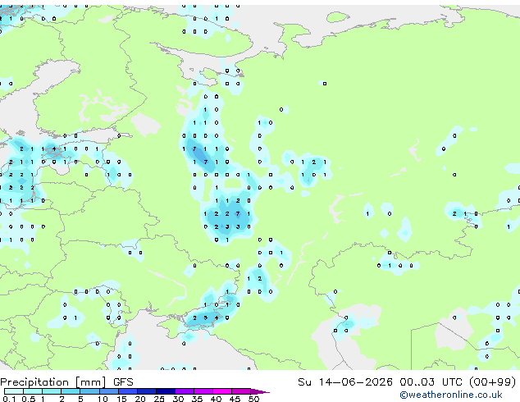Pick the legend swatch between 40 and 45
The width and height of the screenshot is (520, 402).
click(222, 391)
